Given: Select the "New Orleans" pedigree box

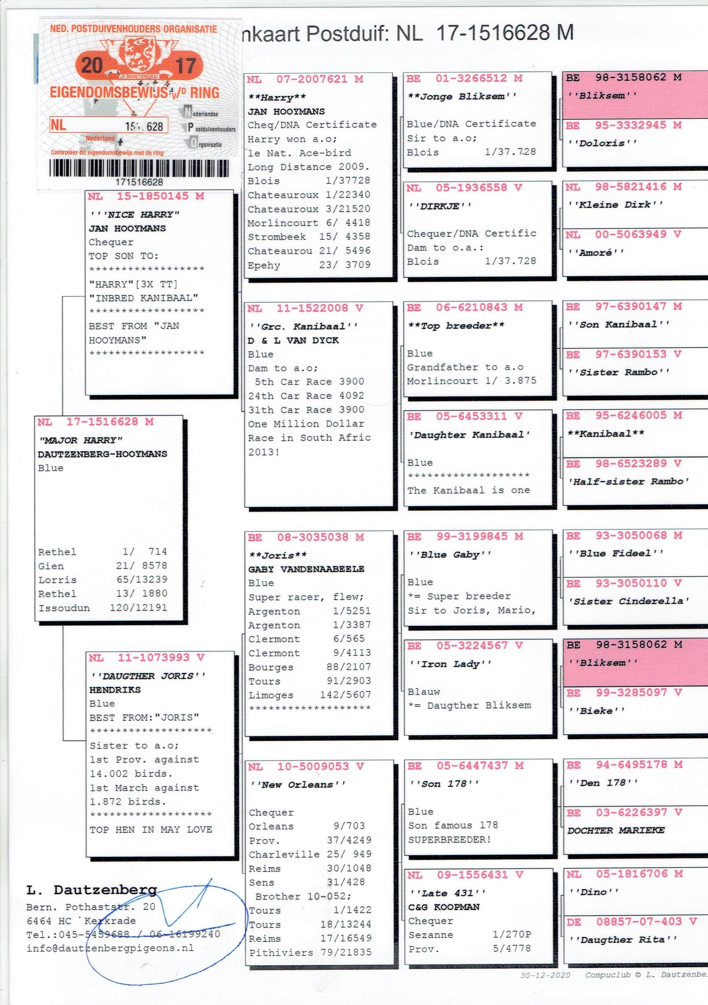Looking at the screenshot, I should coord(319,862).
